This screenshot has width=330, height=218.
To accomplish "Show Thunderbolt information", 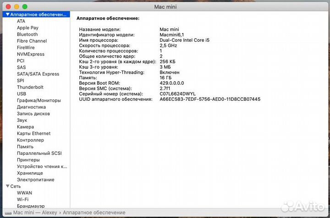I will tap(30, 87).
